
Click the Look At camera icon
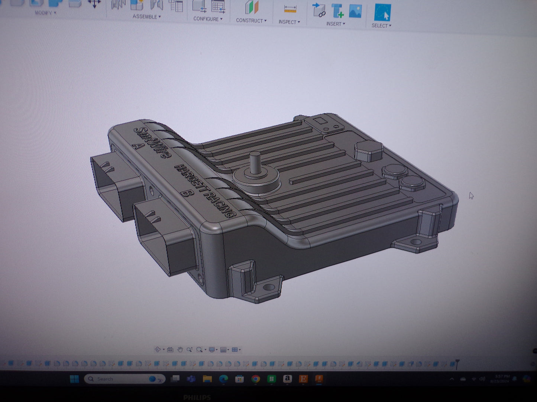tap(170, 349)
